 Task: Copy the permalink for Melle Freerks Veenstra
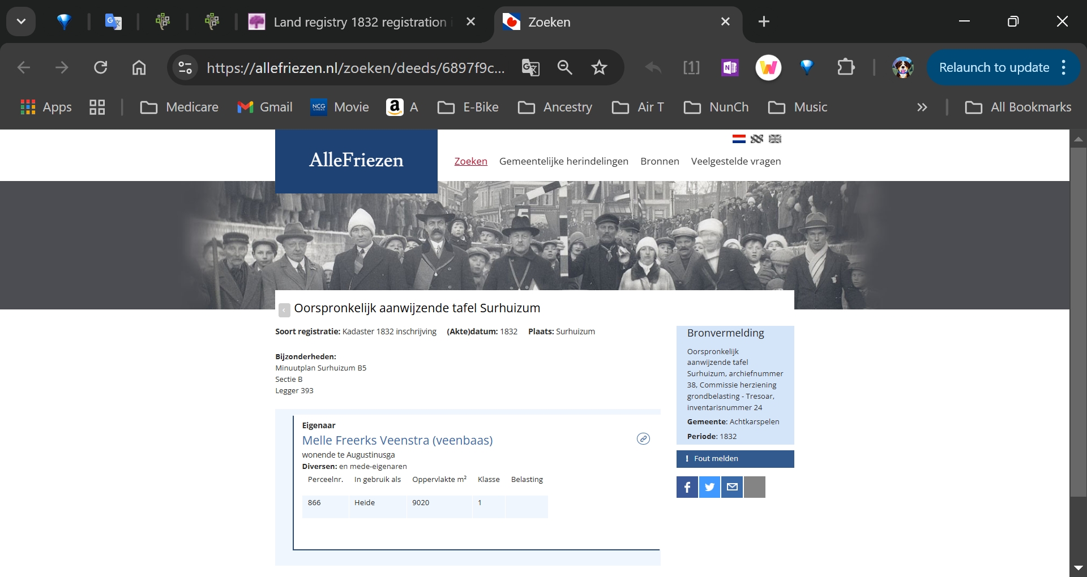(643, 439)
